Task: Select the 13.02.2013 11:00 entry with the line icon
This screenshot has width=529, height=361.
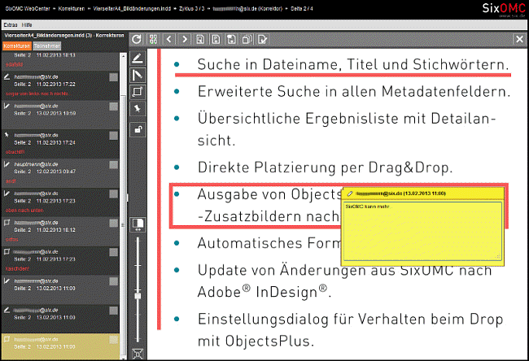Action: point(60,290)
